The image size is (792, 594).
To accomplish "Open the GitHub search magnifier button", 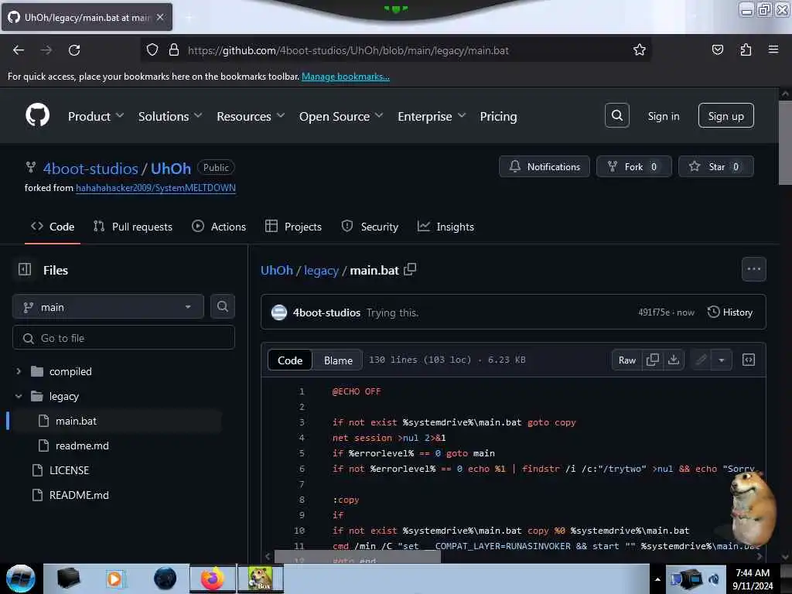I will (616, 116).
